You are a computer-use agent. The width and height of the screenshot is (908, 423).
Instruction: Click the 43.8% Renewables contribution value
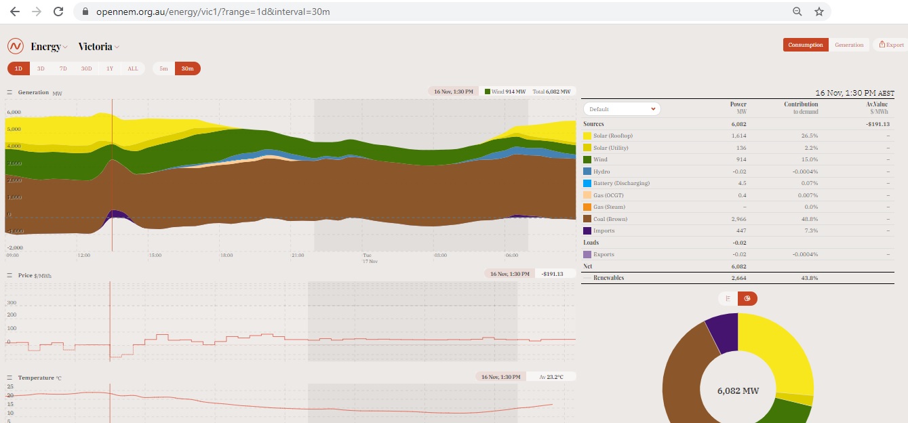tap(810, 278)
